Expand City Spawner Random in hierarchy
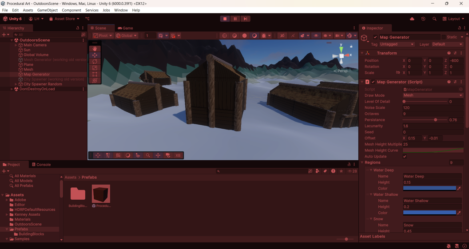469x249 pixels. 16,84
